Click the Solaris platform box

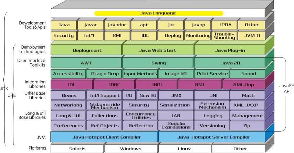coord(77,149)
